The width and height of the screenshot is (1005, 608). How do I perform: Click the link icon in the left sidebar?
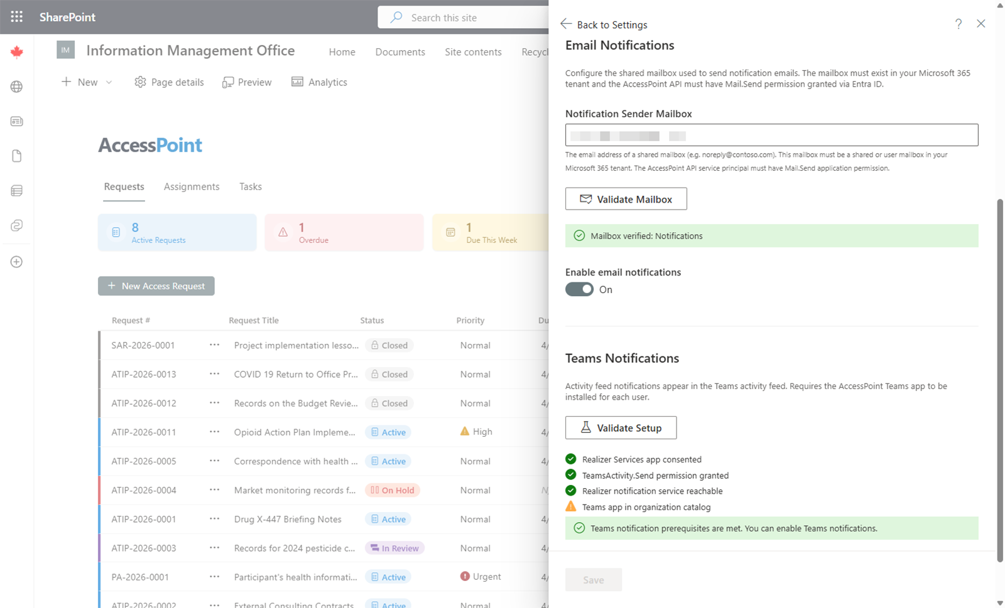pyautogui.click(x=16, y=225)
